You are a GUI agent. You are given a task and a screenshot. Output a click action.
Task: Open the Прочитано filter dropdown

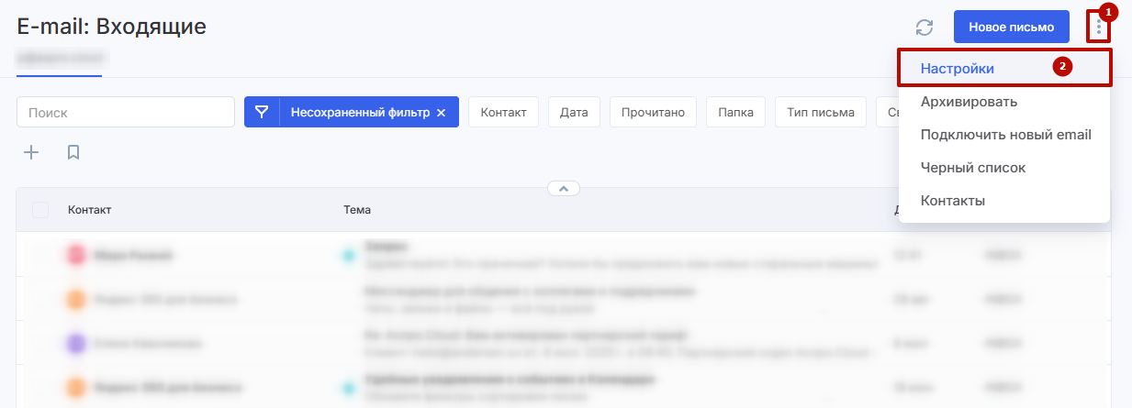tap(653, 112)
